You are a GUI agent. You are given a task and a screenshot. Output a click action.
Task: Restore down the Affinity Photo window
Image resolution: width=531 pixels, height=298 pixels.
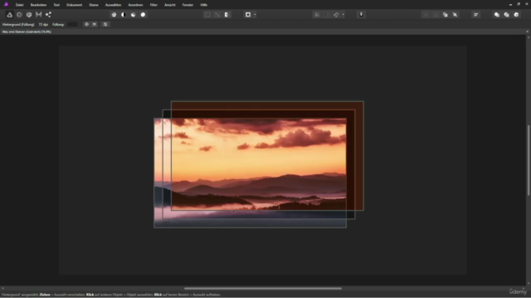519,4
